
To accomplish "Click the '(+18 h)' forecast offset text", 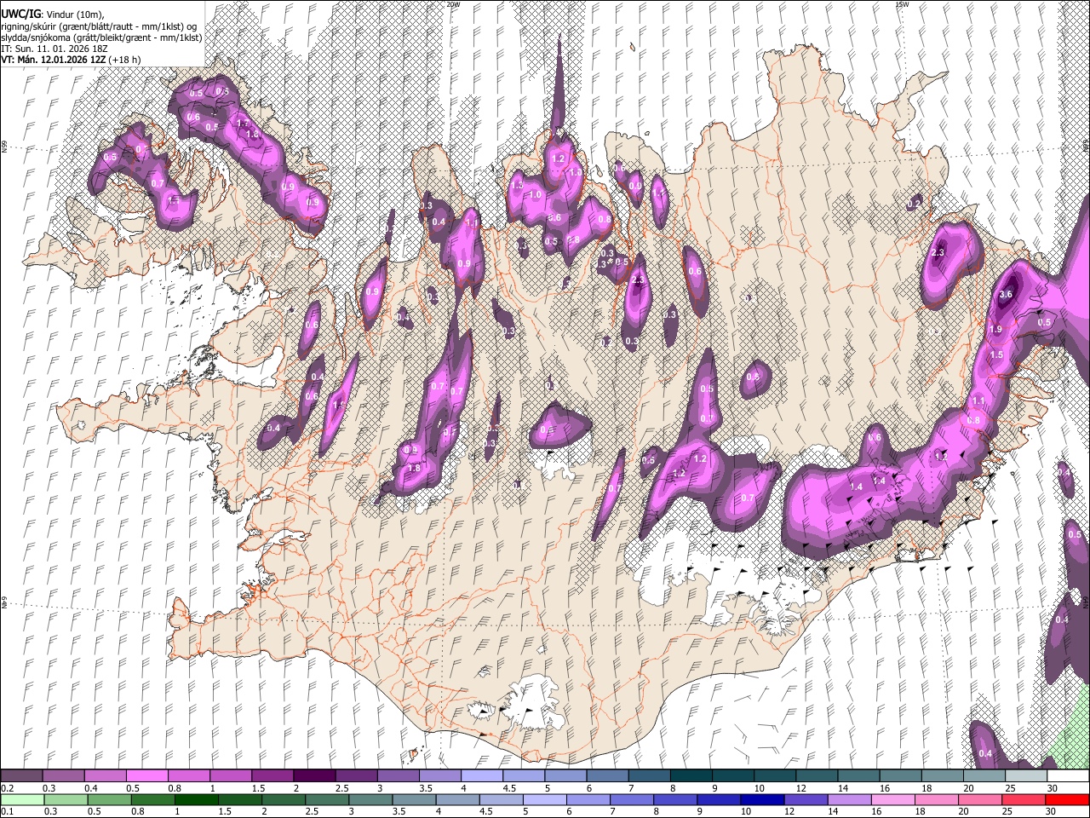I will (x=124, y=60).
